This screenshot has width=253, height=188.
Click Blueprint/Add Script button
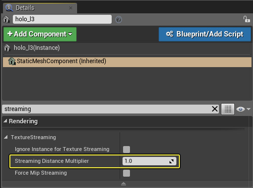205,34
